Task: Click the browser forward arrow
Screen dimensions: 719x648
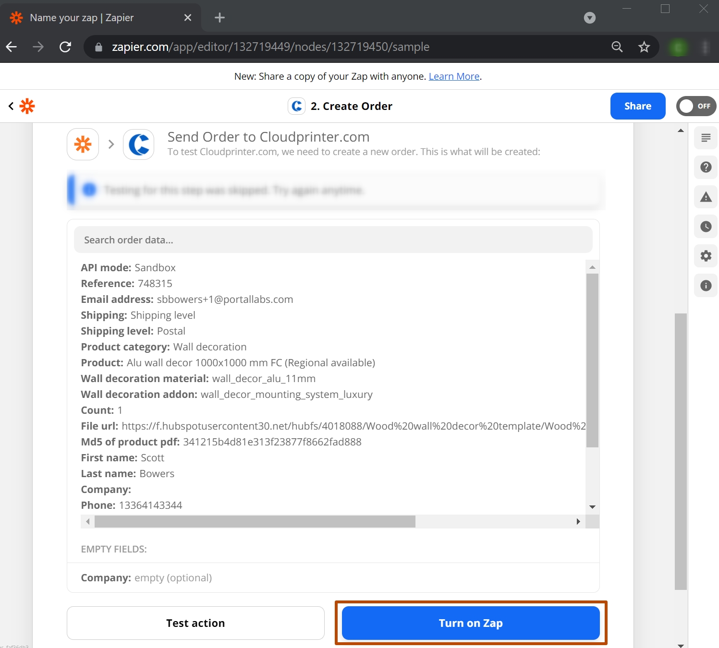Action: click(x=38, y=47)
